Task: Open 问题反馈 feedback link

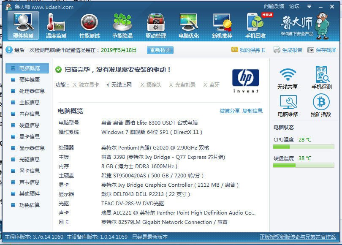Action: 274,6
